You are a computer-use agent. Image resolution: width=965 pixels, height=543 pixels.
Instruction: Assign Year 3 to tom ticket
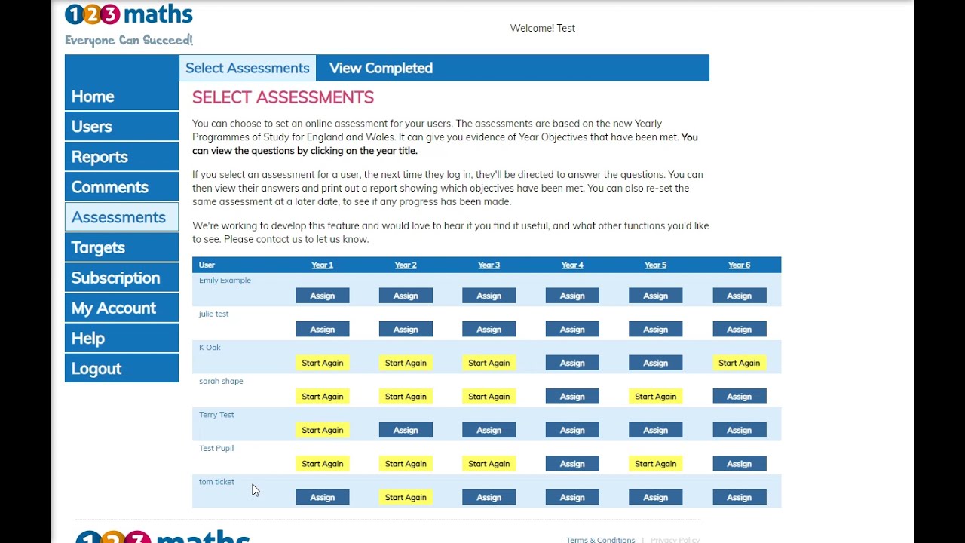pos(489,497)
